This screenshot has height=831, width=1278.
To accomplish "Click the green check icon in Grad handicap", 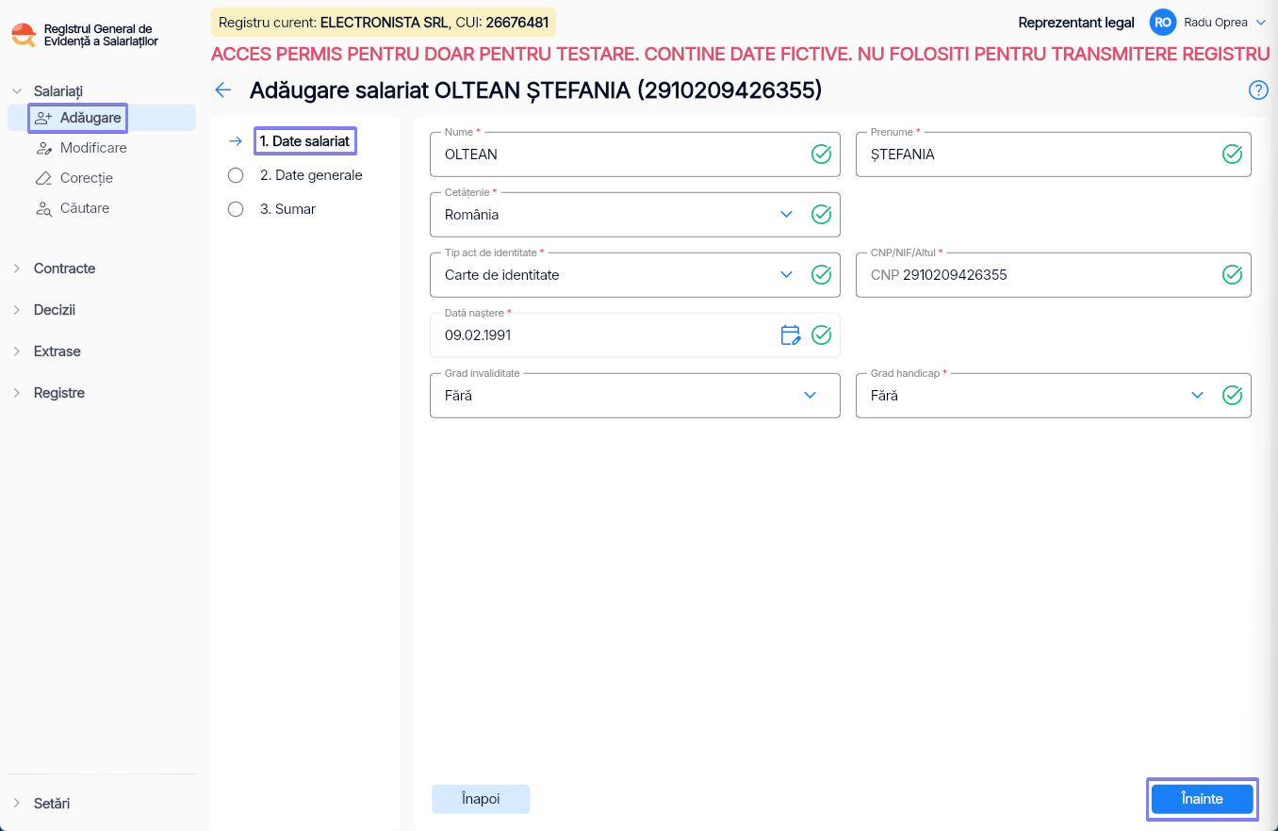I will coord(1232,395).
